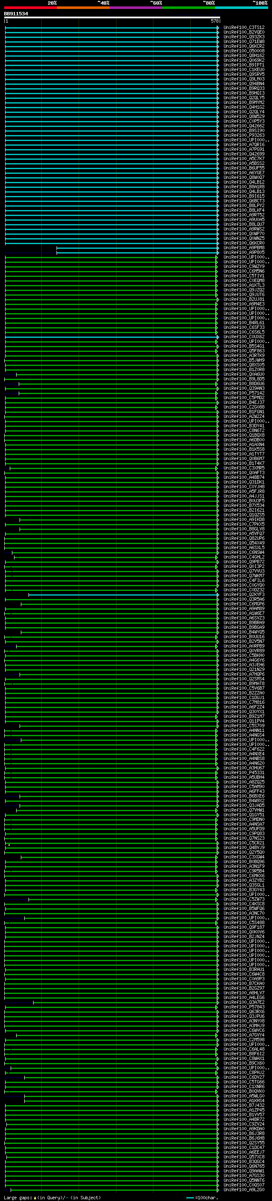Select alignment label UniRef100_C1KEU0

coord(244,69)
